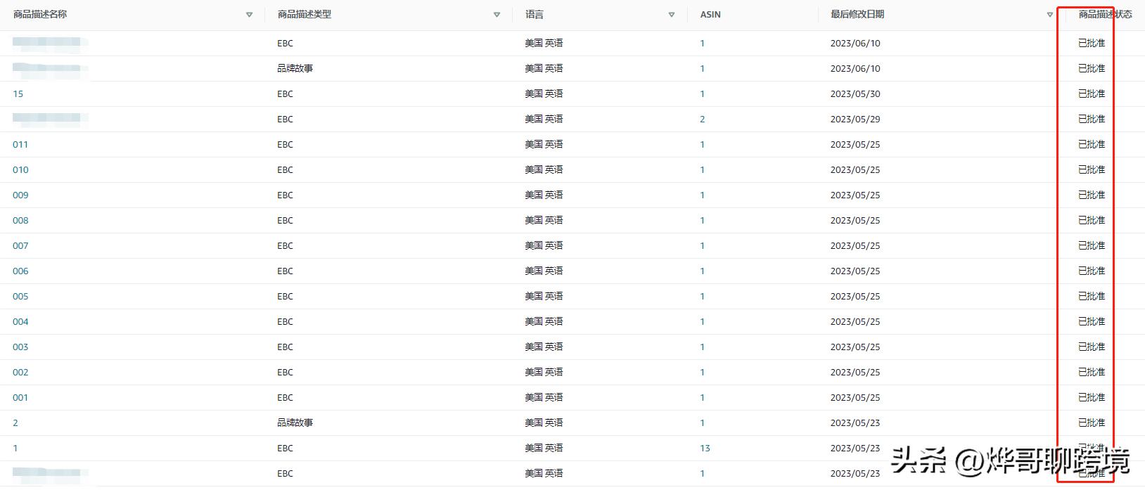Click the 004 description name
Screen dimensions: 1145x490
20,321
